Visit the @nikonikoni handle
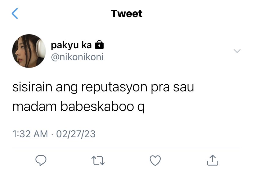Viewport: 253px width, 173px height. click(77, 57)
